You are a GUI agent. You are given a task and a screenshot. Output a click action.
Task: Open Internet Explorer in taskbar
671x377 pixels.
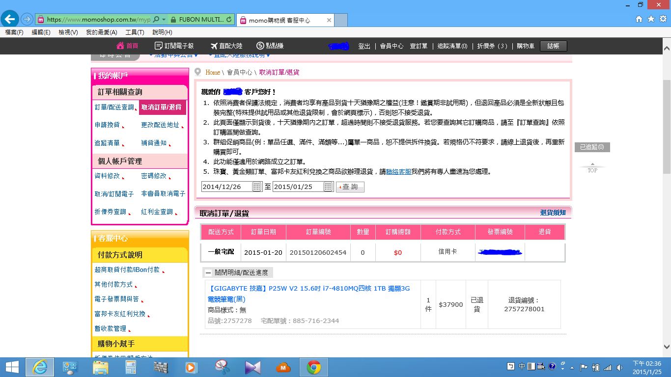point(40,367)
